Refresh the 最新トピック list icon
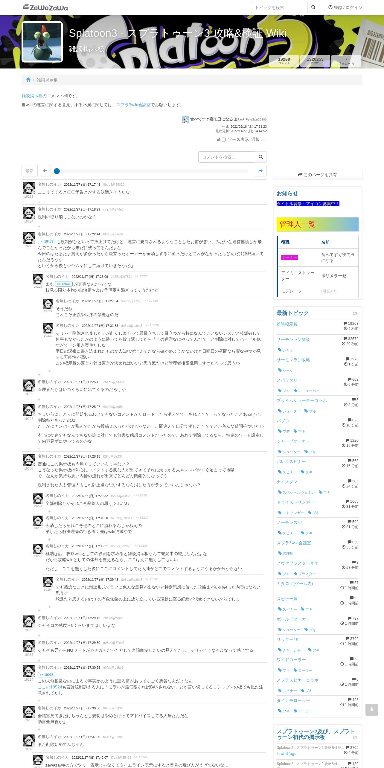The height and width of the screenshot is (768, 384). 355,313
